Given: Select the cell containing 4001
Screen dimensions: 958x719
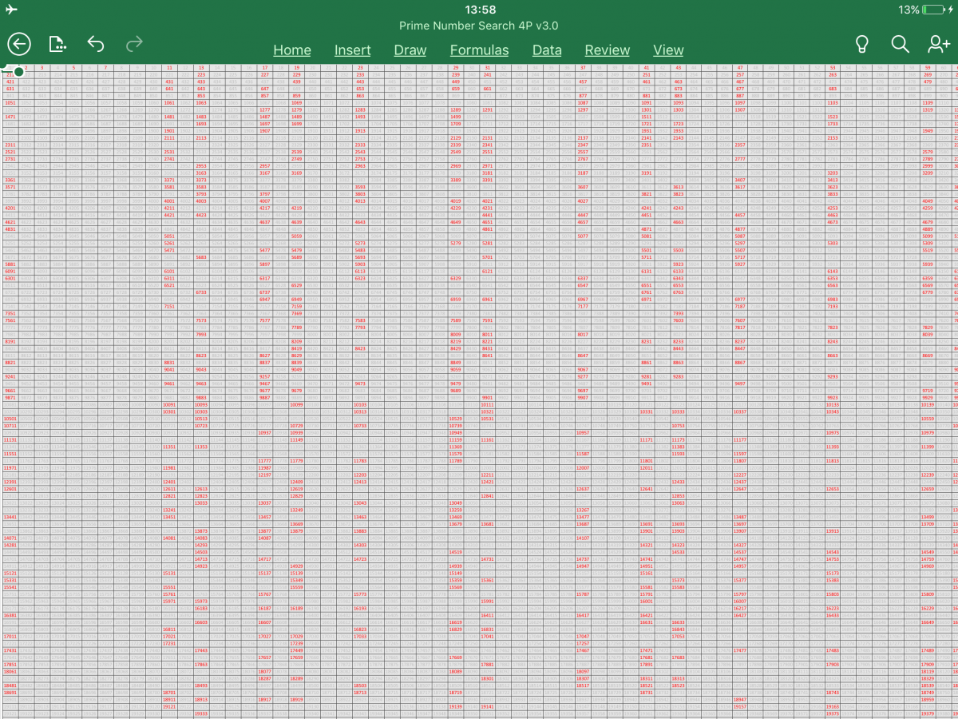Looking at the screenshot, I should 169,201.
